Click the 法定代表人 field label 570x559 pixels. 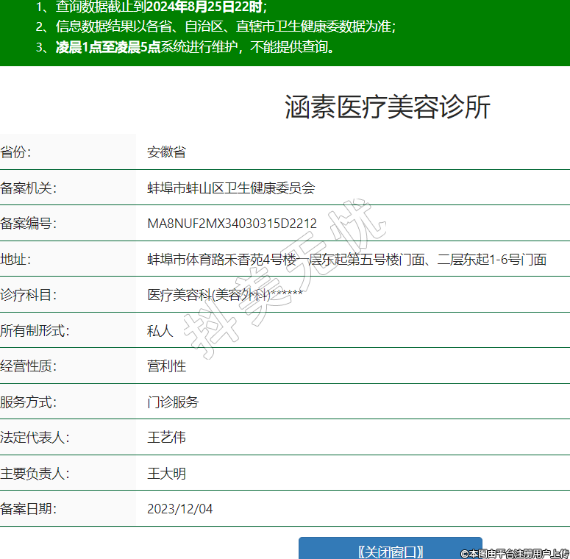(35, 438)
